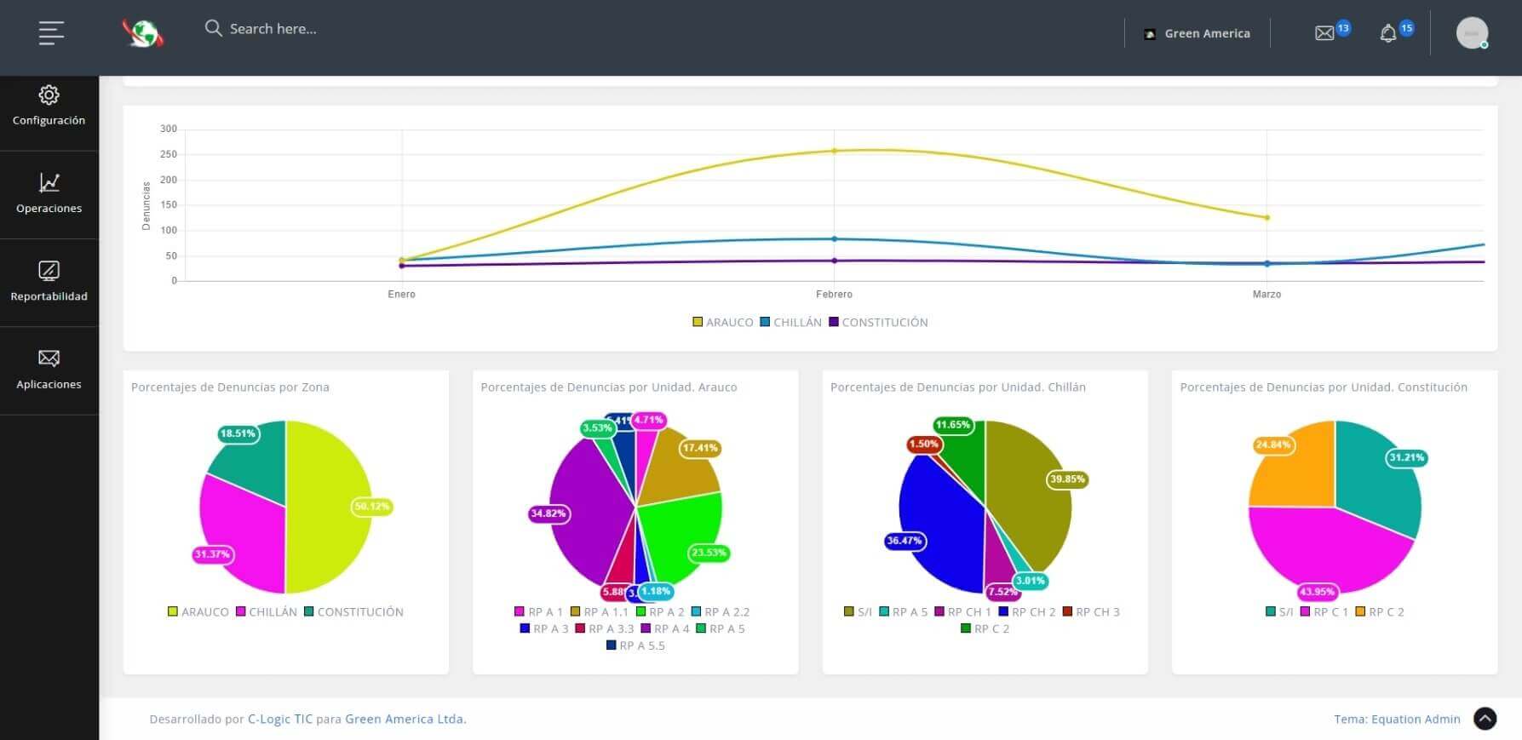The width and height of the screenshot is (1522, 740).
Task: Expand the Reportabilidad sidebar menu
Action: coord(49,282)
